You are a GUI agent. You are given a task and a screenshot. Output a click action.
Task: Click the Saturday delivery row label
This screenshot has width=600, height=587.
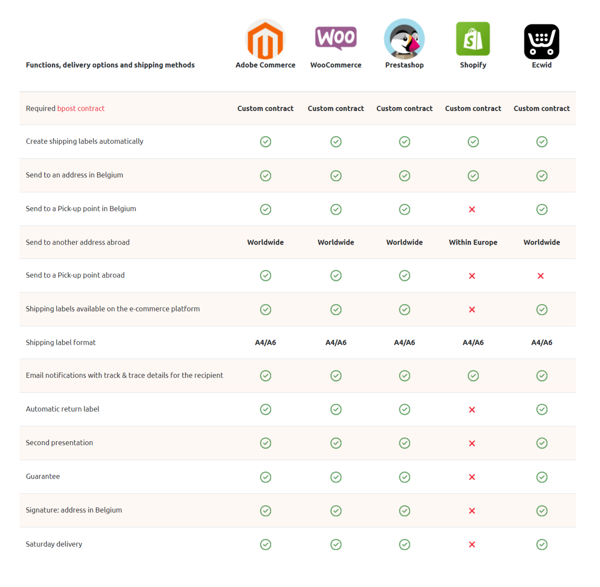[x=54, y=544]
